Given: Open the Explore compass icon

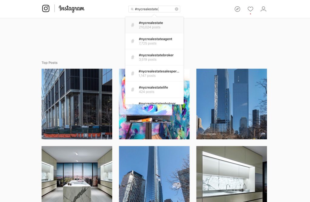Looking at the screenshot, I should click(x=237, y=9).
